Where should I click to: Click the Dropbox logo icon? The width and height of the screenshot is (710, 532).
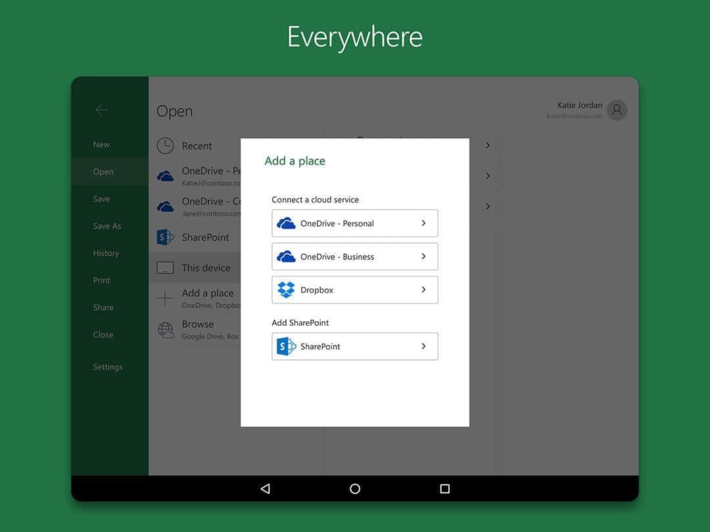click(x=286, y=290)
